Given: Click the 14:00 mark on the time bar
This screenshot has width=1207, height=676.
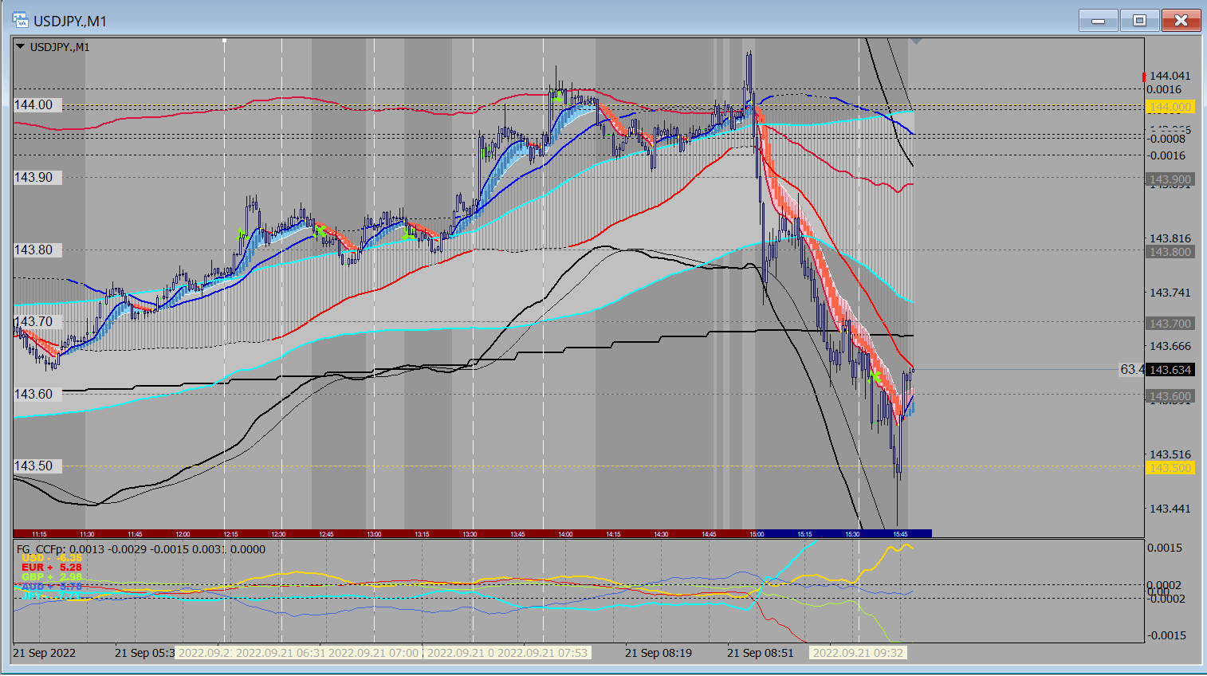Looking at the screenshot, I should 565,534.
